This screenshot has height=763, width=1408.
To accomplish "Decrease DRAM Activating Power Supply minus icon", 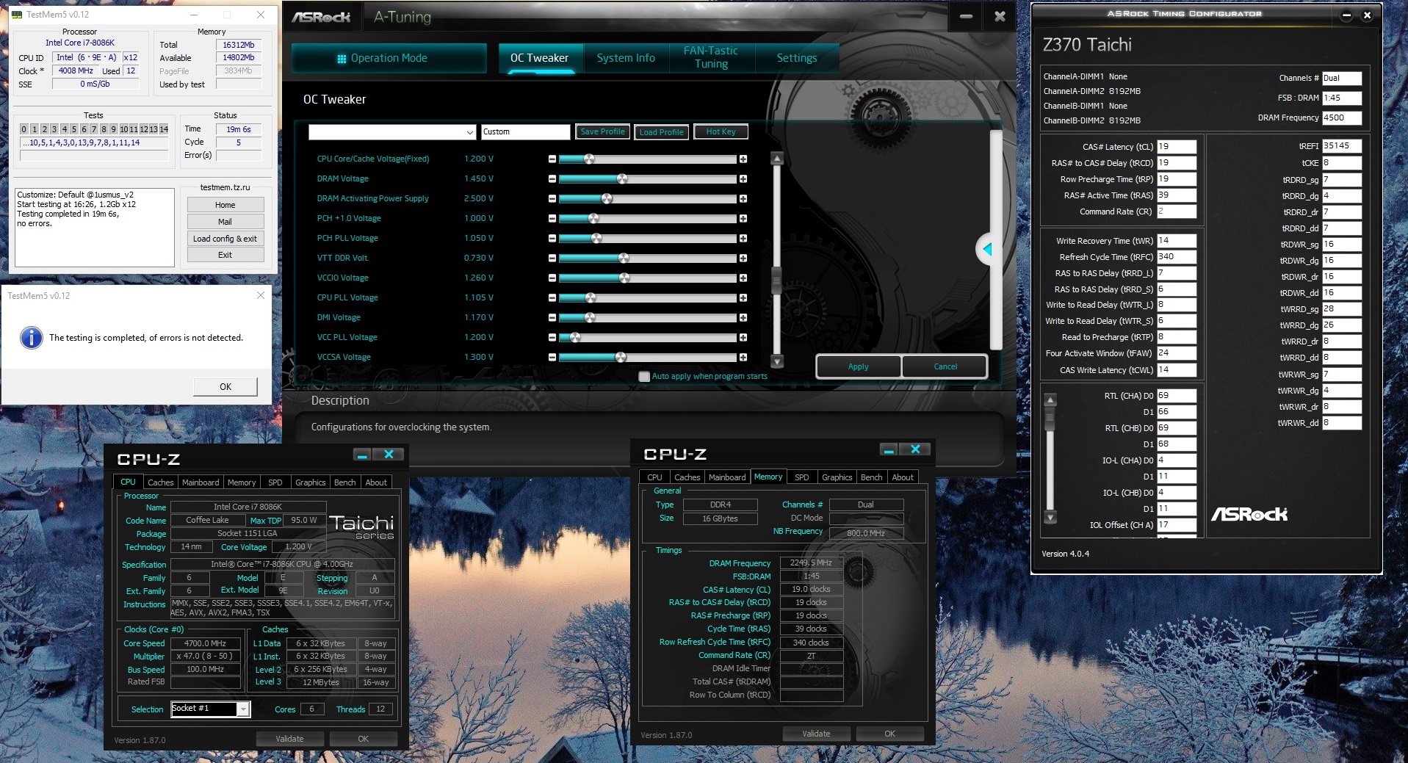I will pyautogui.click(x=552, y=198).
